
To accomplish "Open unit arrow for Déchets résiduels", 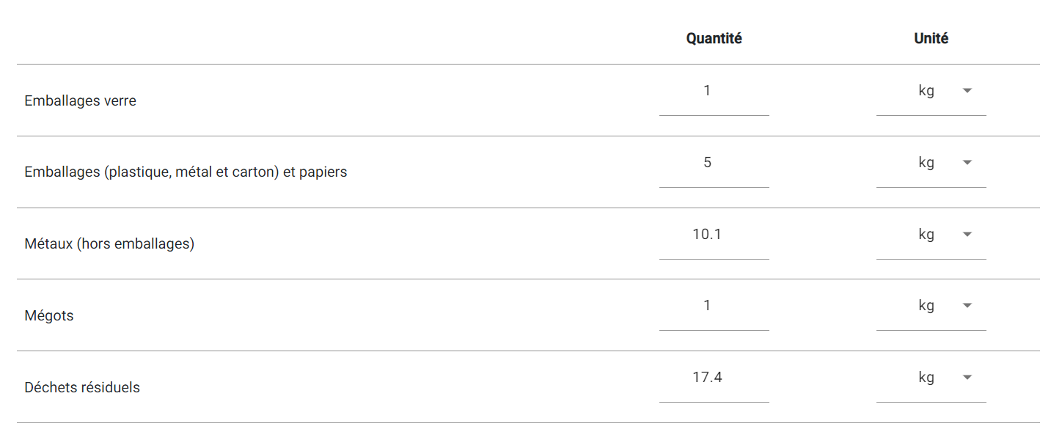I will point(967,378).
